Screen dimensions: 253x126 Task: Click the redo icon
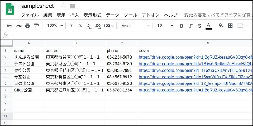[19, 26]
